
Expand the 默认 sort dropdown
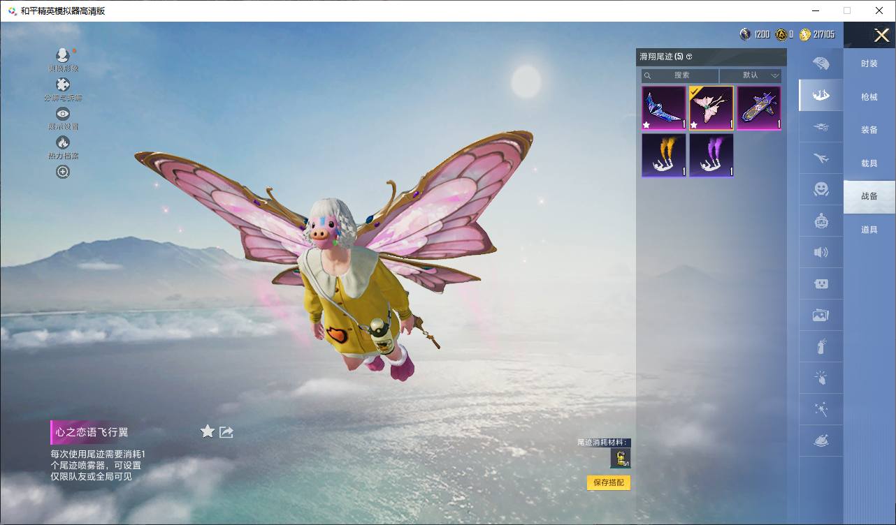pos(751,75)
